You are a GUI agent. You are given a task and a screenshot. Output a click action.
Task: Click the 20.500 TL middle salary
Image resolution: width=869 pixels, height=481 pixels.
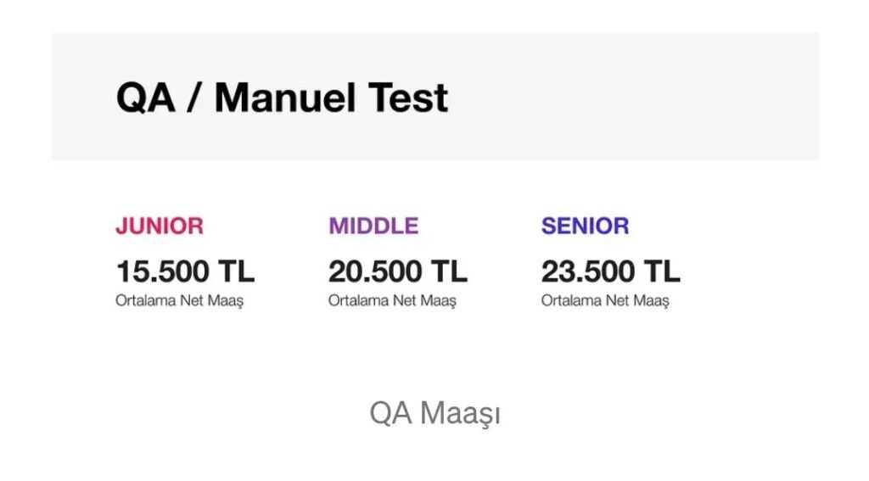pyautogui.click(x=397, y=271)
